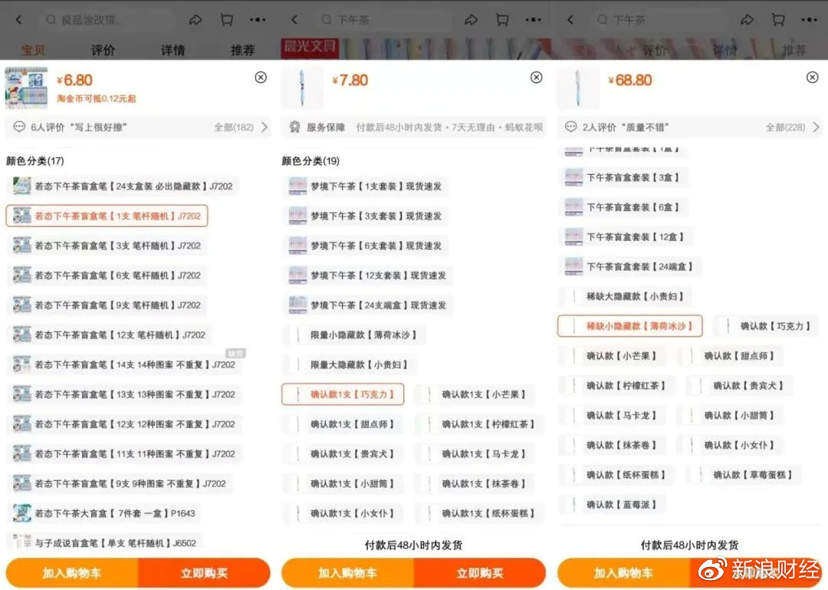Tap the share arrow beside 良品涂改带 search

[195, 20]
